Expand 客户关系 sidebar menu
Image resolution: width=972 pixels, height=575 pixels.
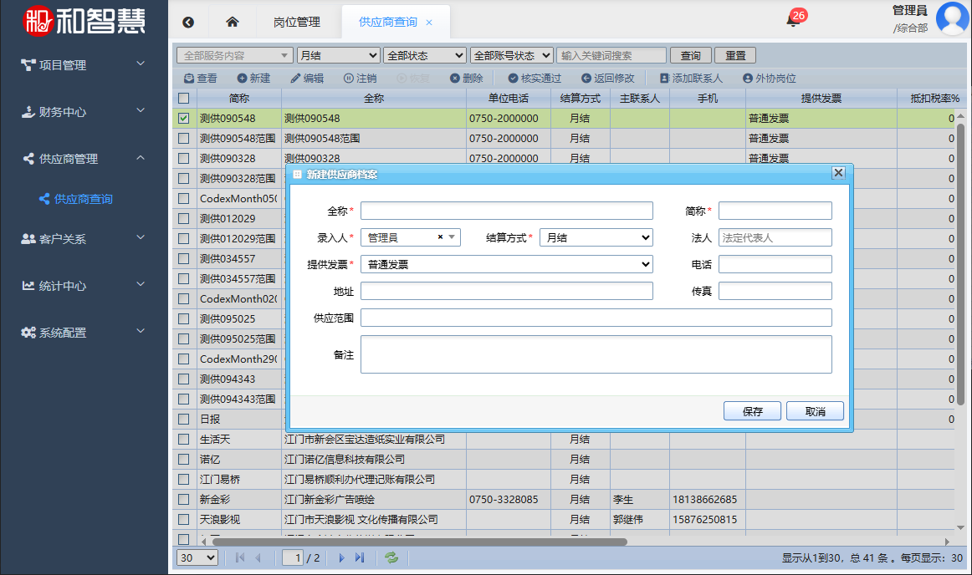pyautogui.click(x=83, y=238)
